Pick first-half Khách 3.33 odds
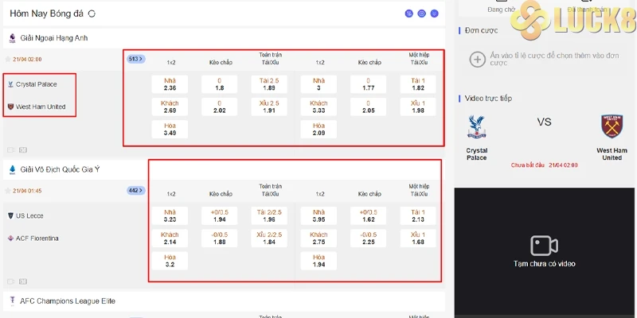 click(x=318, y=107)
